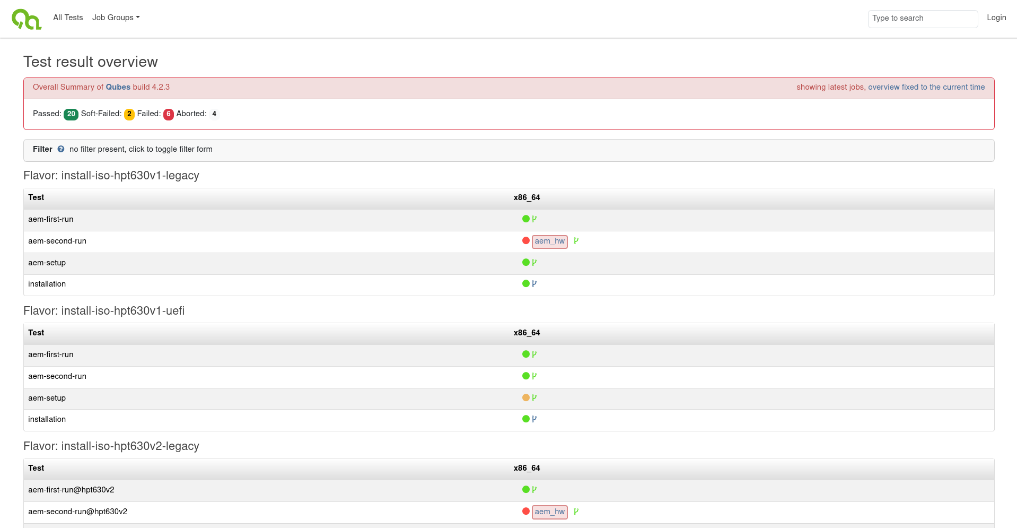Open aem-first-run@hpt630v2 passed status dot
1017x528 pixels.
coord(526,489)
